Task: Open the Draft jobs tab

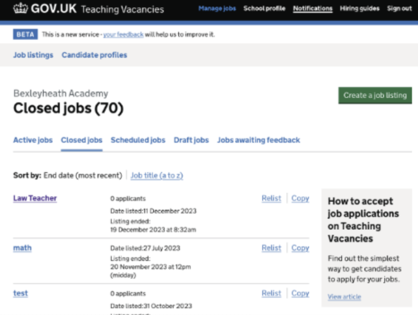Action: 191,140
